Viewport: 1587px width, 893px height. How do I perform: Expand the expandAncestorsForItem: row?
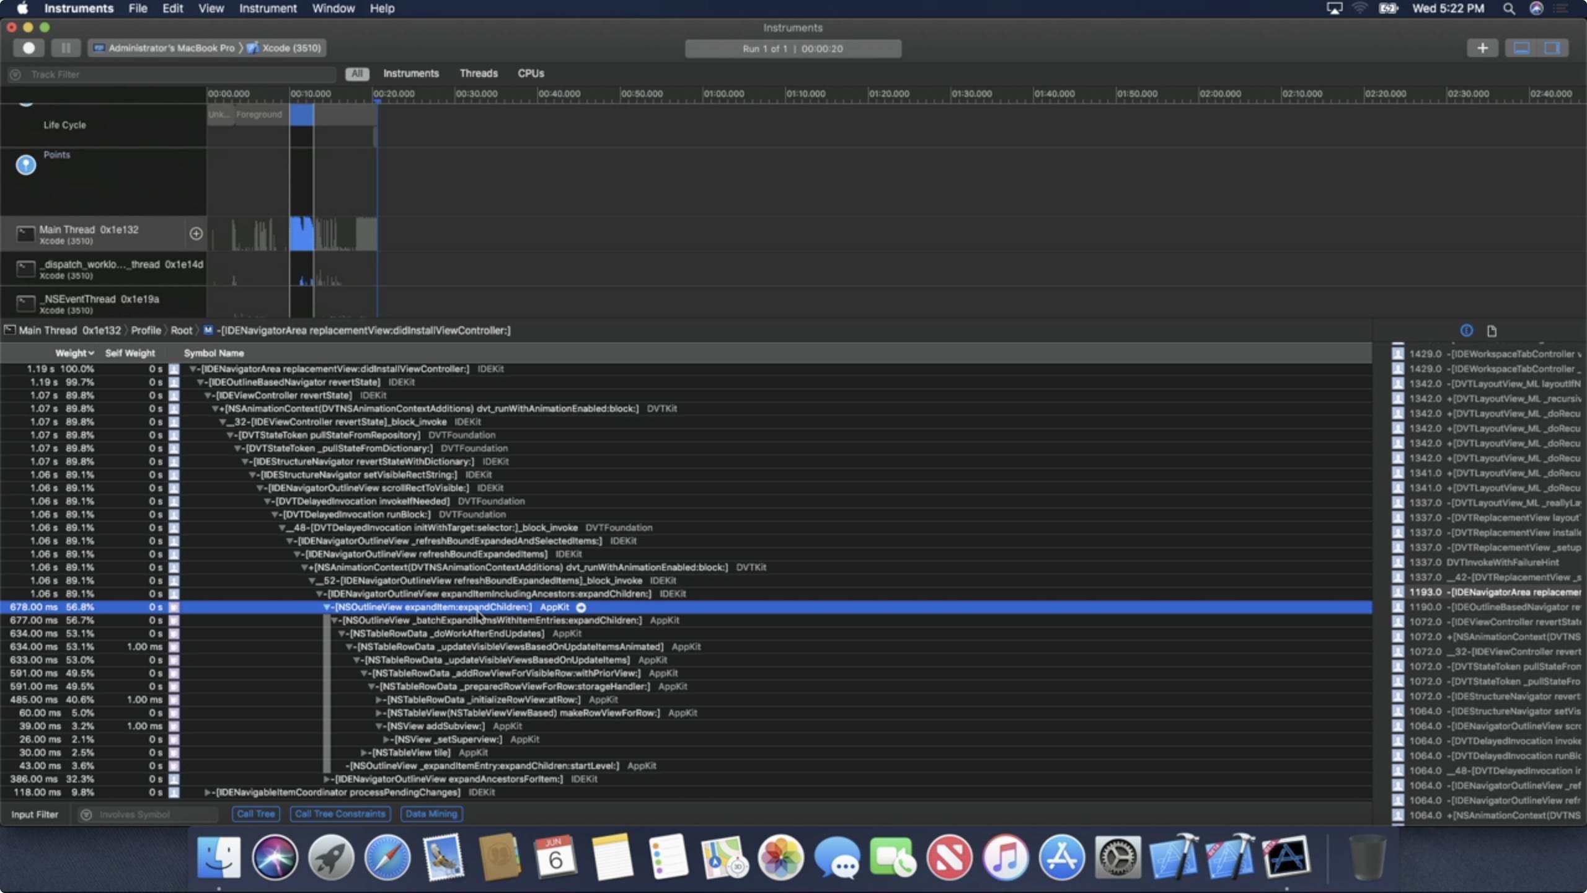coord(327,779)
